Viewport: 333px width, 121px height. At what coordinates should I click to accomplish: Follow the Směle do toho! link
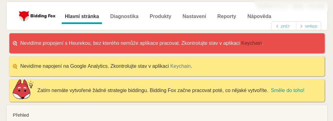click(x=287, y=91)
